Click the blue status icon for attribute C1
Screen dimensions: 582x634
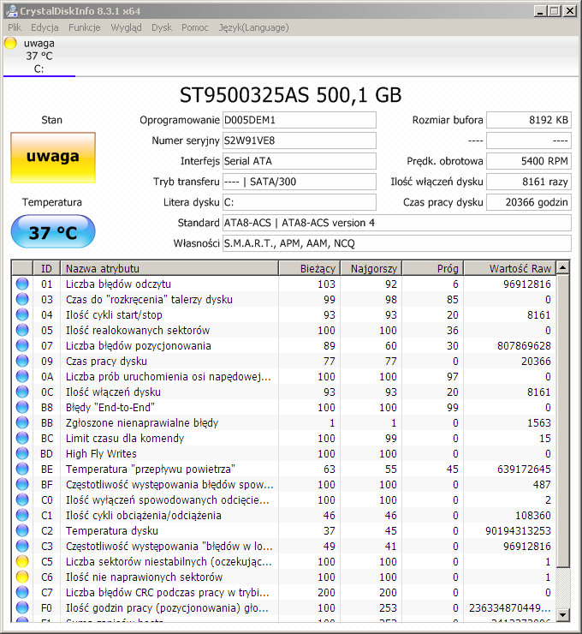(22, 515)
